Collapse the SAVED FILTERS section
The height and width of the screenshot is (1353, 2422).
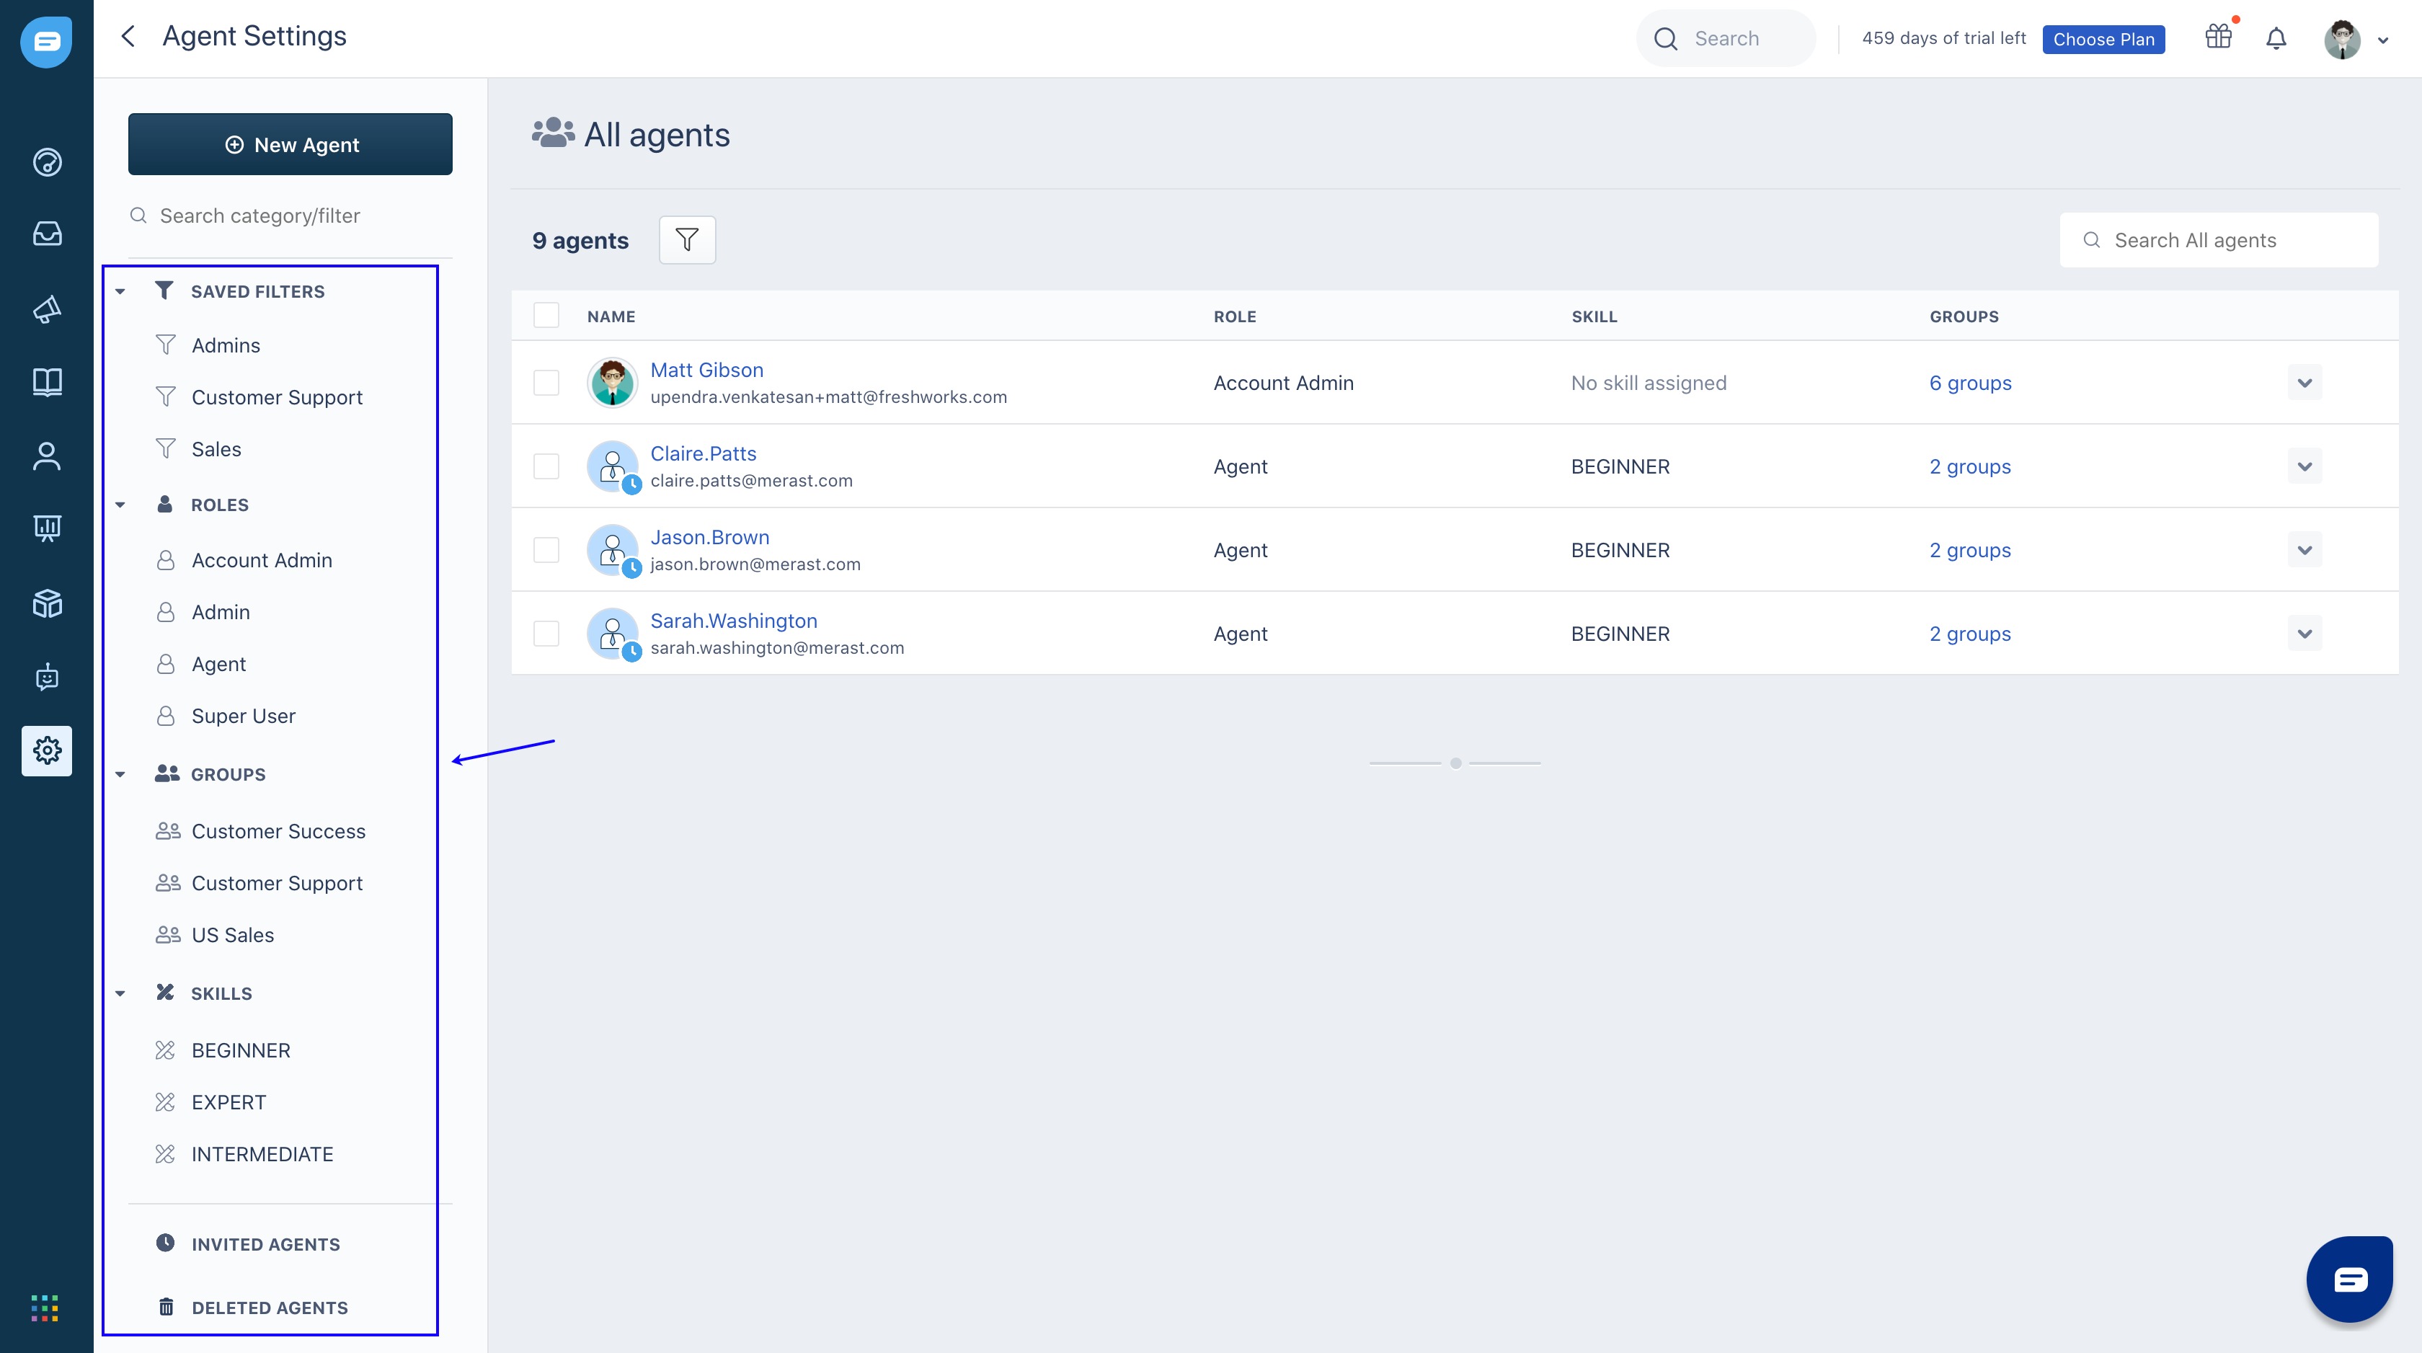pyautogui.click(x=120, y=291)
